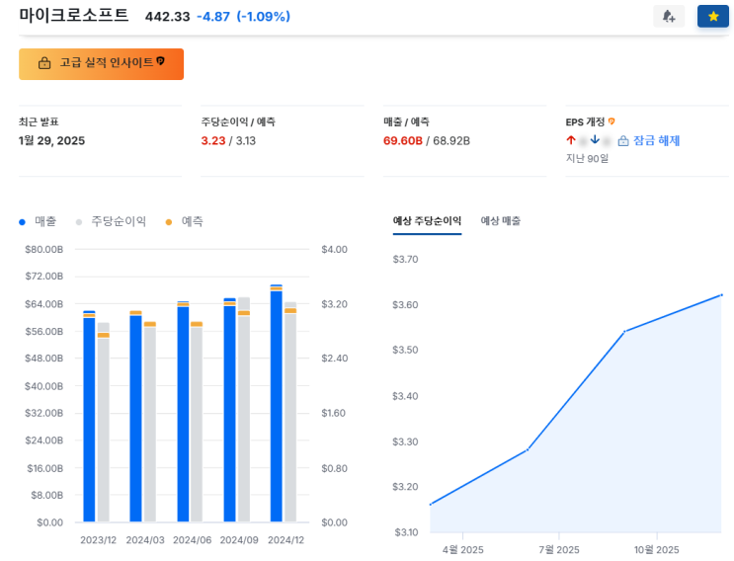The height and width of the screenshot is (561, 734).
Task: Click the 4월 2025 axis label
Action: (462, 549)
